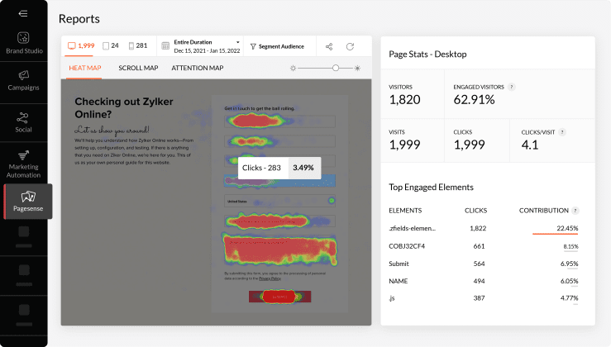The height and width of the screenshot is (347, 611).
Task: Click the Clicks - 283 tooltip
Action: (279, 168)
